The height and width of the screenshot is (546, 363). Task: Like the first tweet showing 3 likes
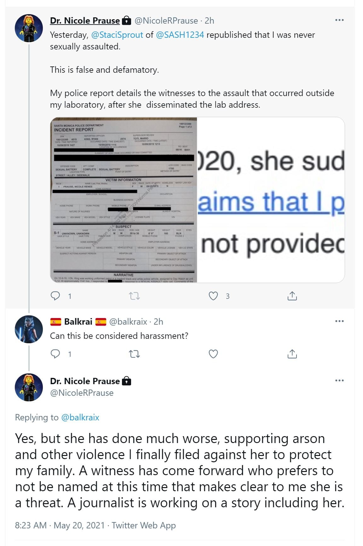(x=213, y=296)
